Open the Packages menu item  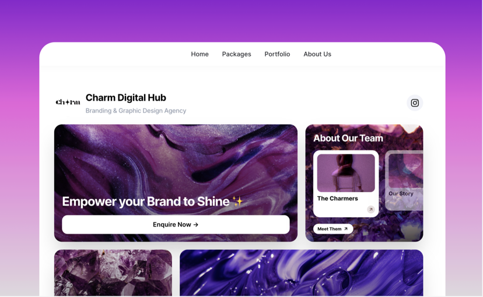pyautogui.click(x=237, y=54)
